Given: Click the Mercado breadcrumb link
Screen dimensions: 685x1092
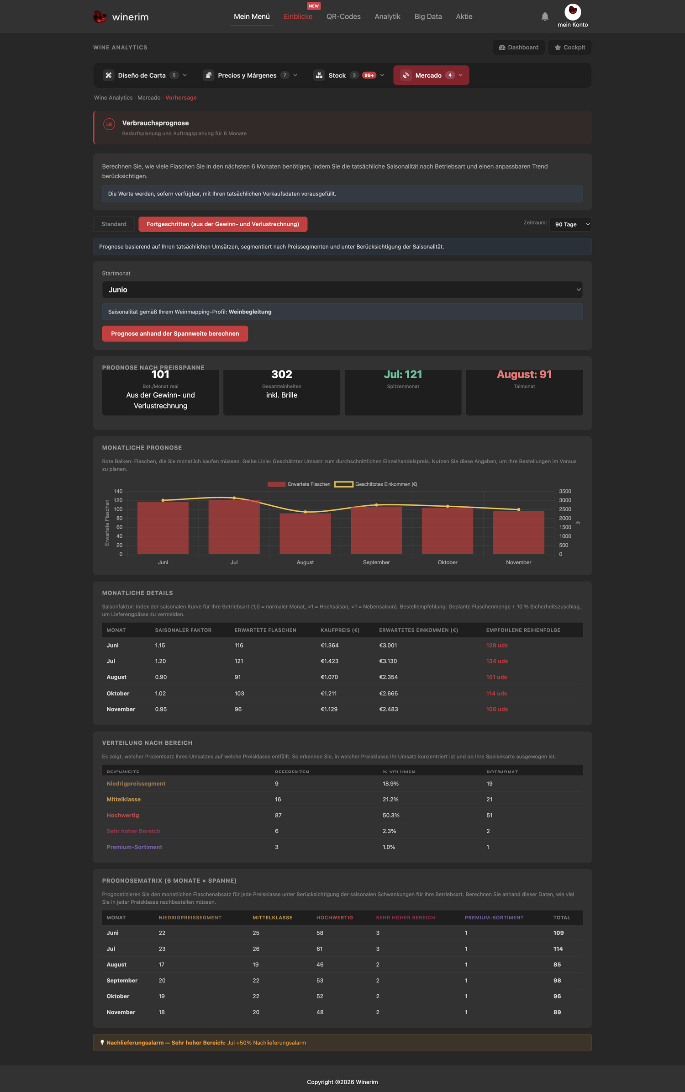Looking at the screenshot, I should pyautogui.click(x=149, y=98).
